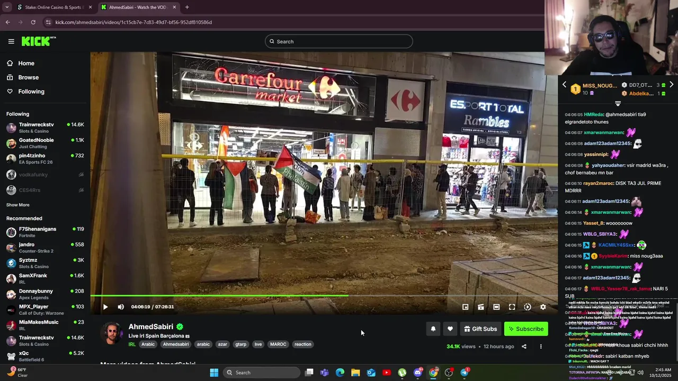
Task: Open picture-in-picture mini player
Action: click(x=465, y=307)
